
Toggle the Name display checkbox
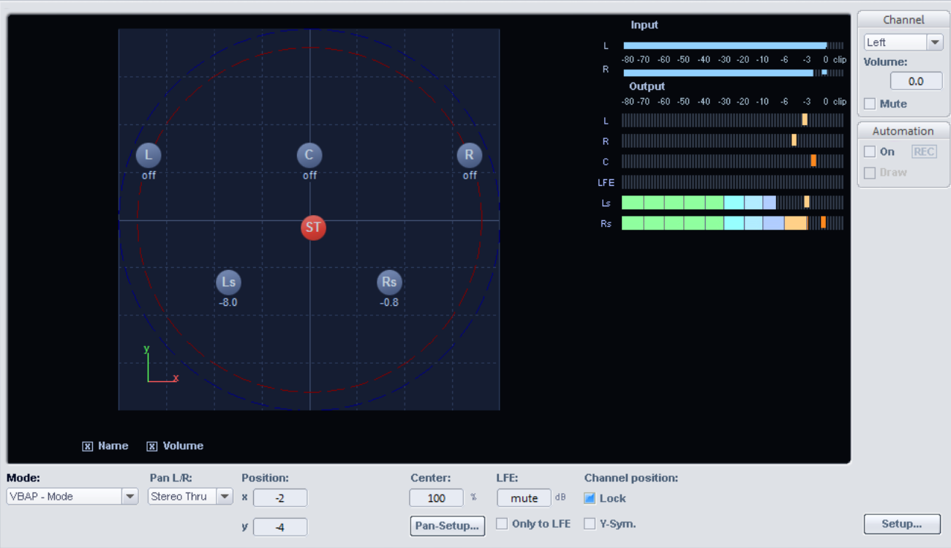[x=88, y=446]
